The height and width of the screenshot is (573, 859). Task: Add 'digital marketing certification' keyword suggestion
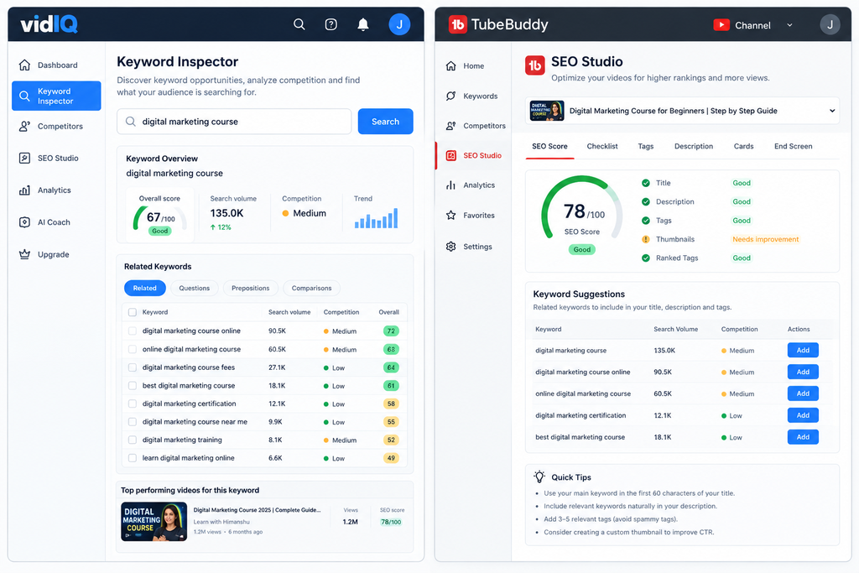pyautogui.click(x=803, y=415)
